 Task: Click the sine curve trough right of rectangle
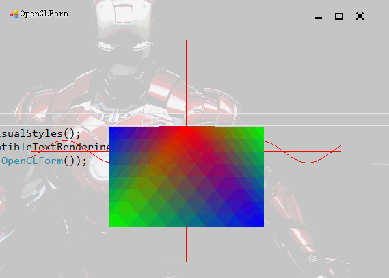click(x=308, y=163)
